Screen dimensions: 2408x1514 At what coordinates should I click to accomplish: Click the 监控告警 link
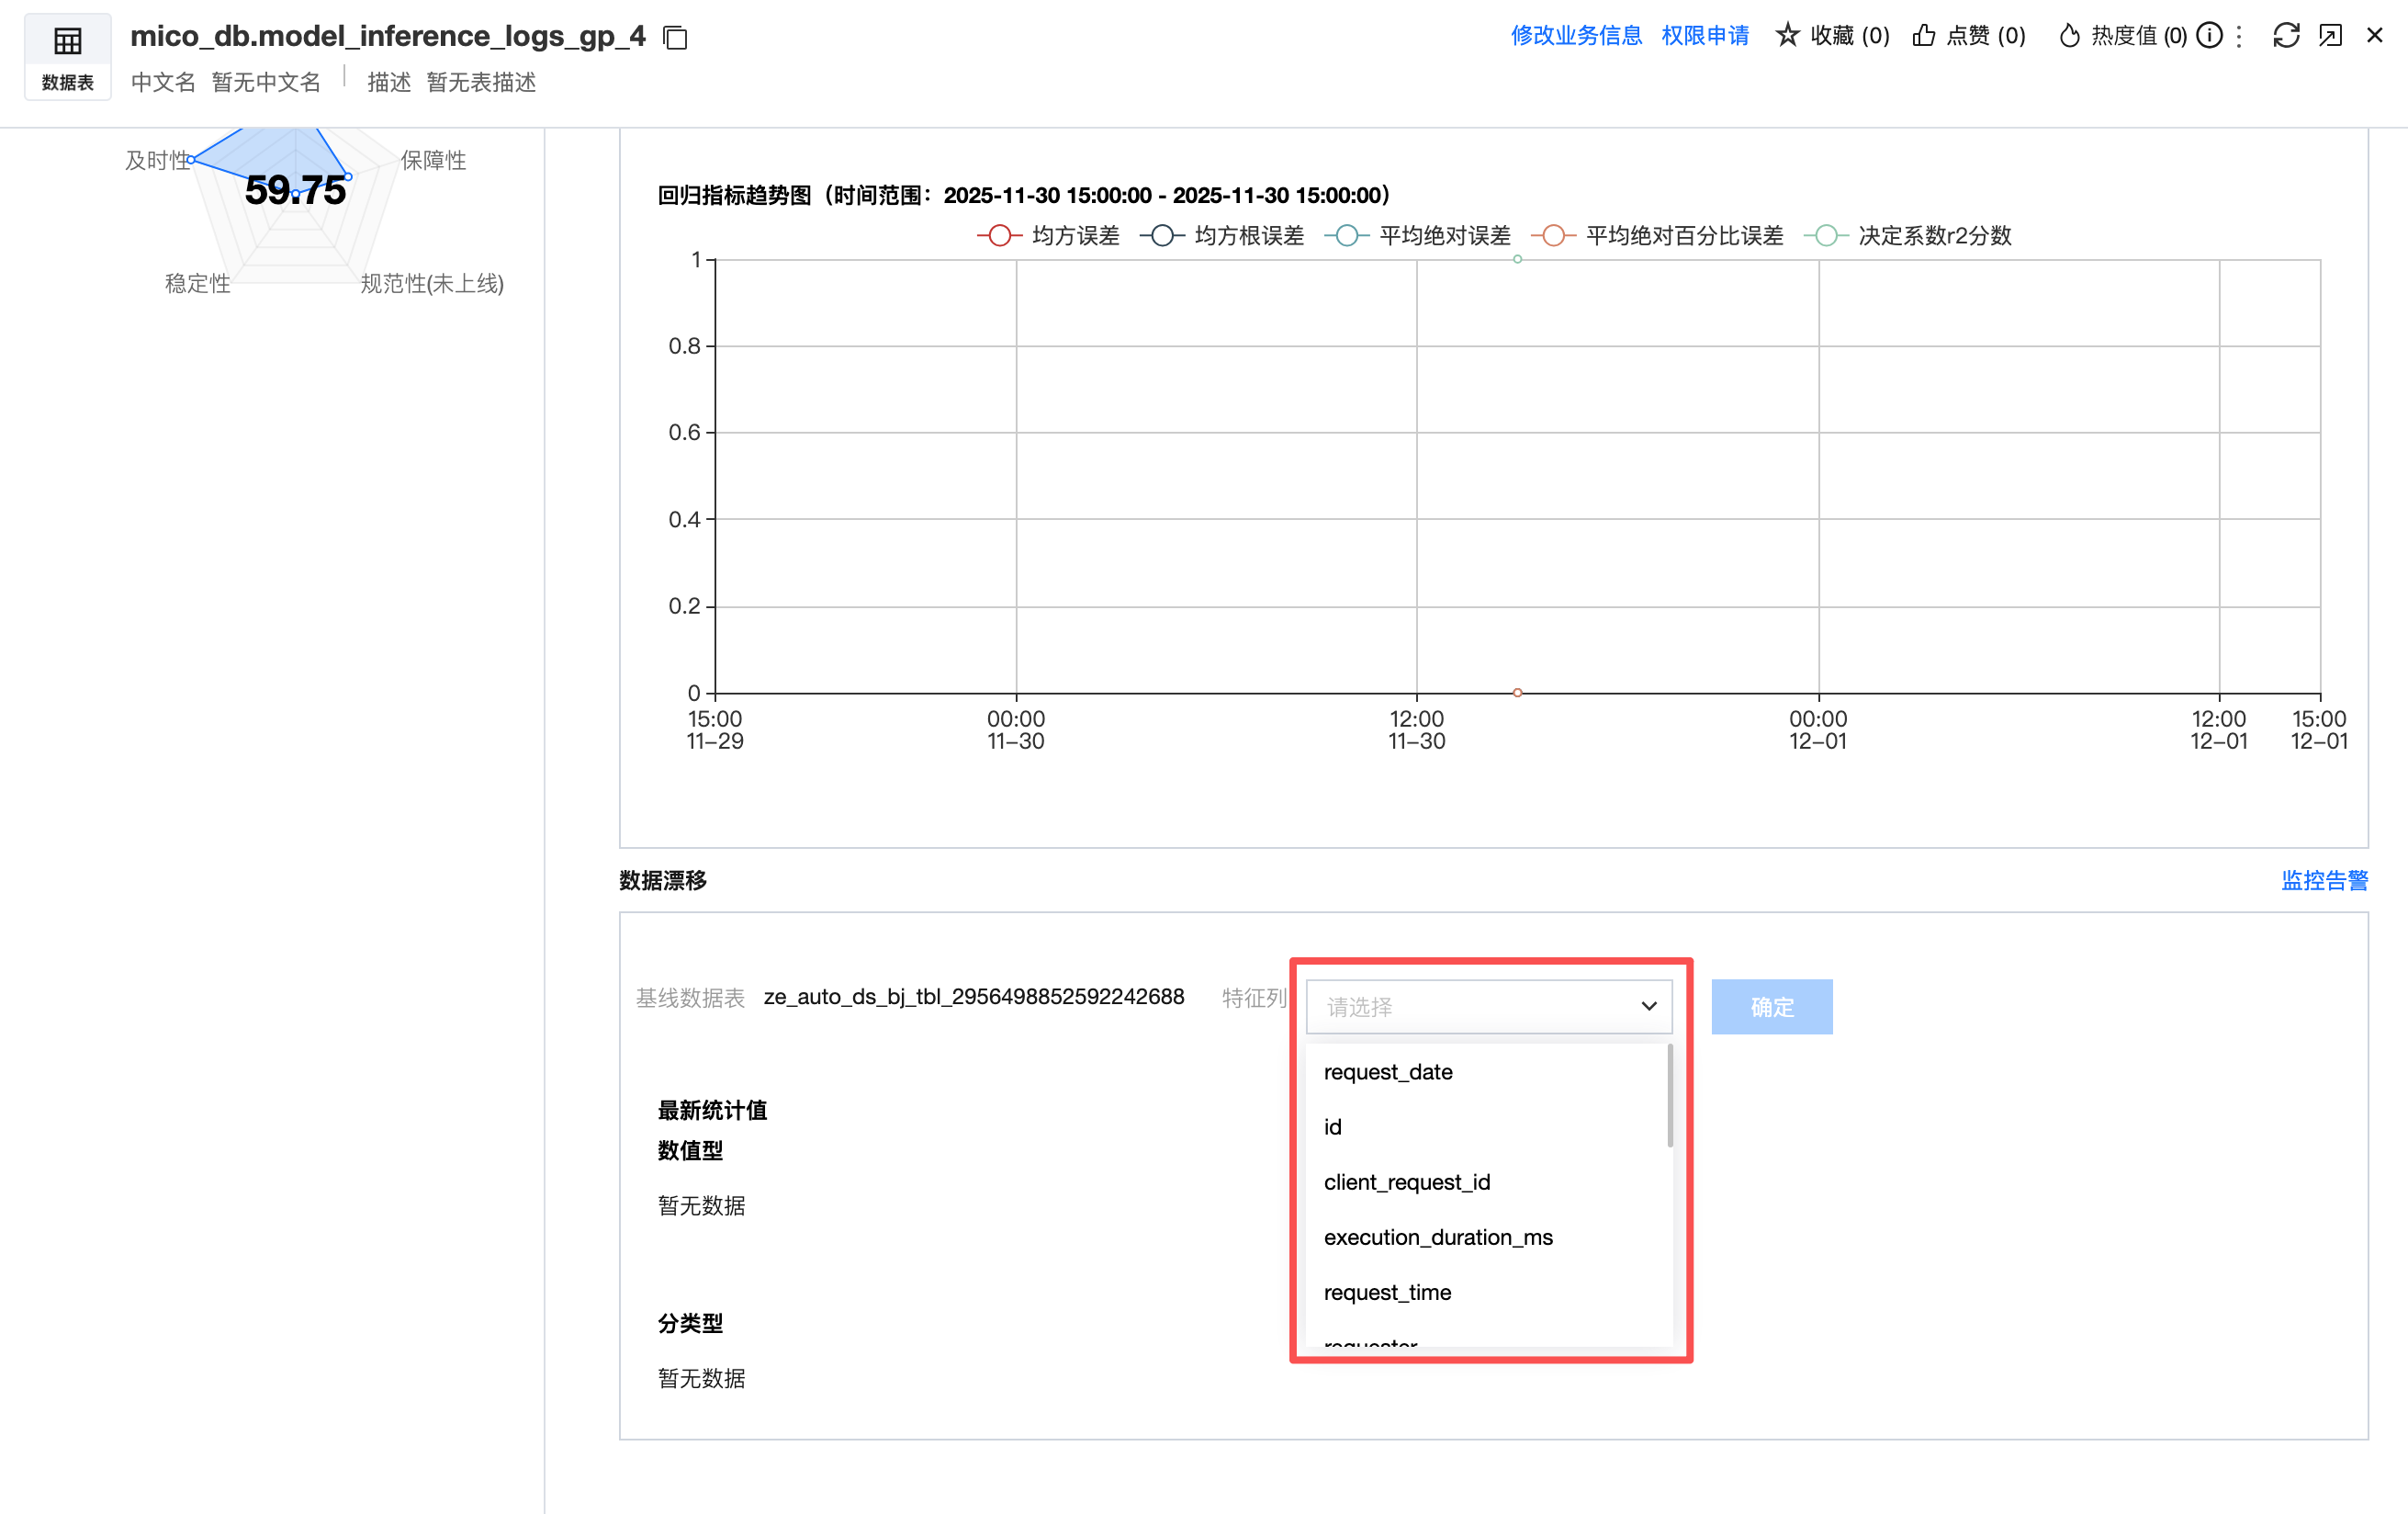2324,881
